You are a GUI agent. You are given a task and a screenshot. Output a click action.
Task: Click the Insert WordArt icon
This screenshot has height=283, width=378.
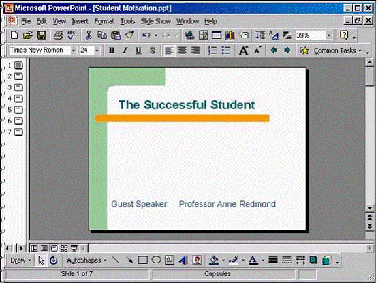point(183,260)
